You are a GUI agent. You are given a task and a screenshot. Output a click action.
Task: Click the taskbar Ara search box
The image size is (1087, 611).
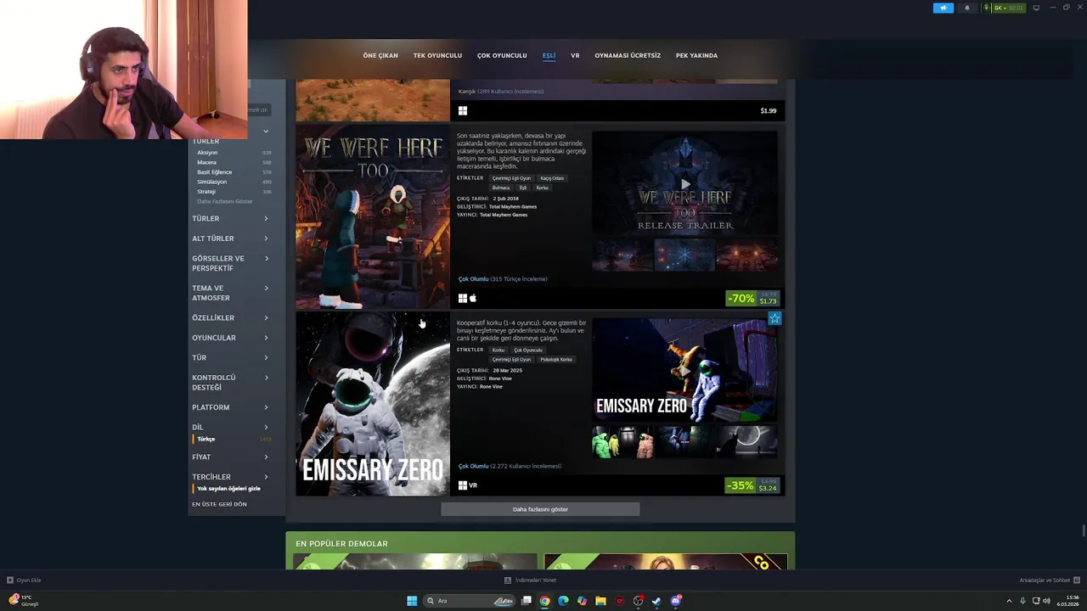(470, 601)
